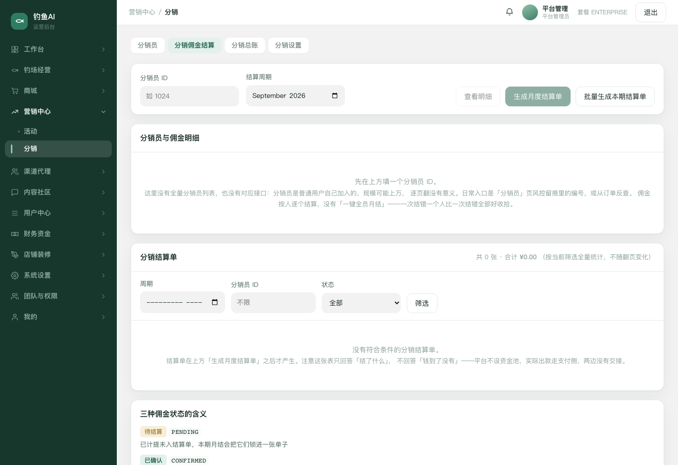Open the 分销总账 tab
Screen dimensions: 678x465
point(245,46)
